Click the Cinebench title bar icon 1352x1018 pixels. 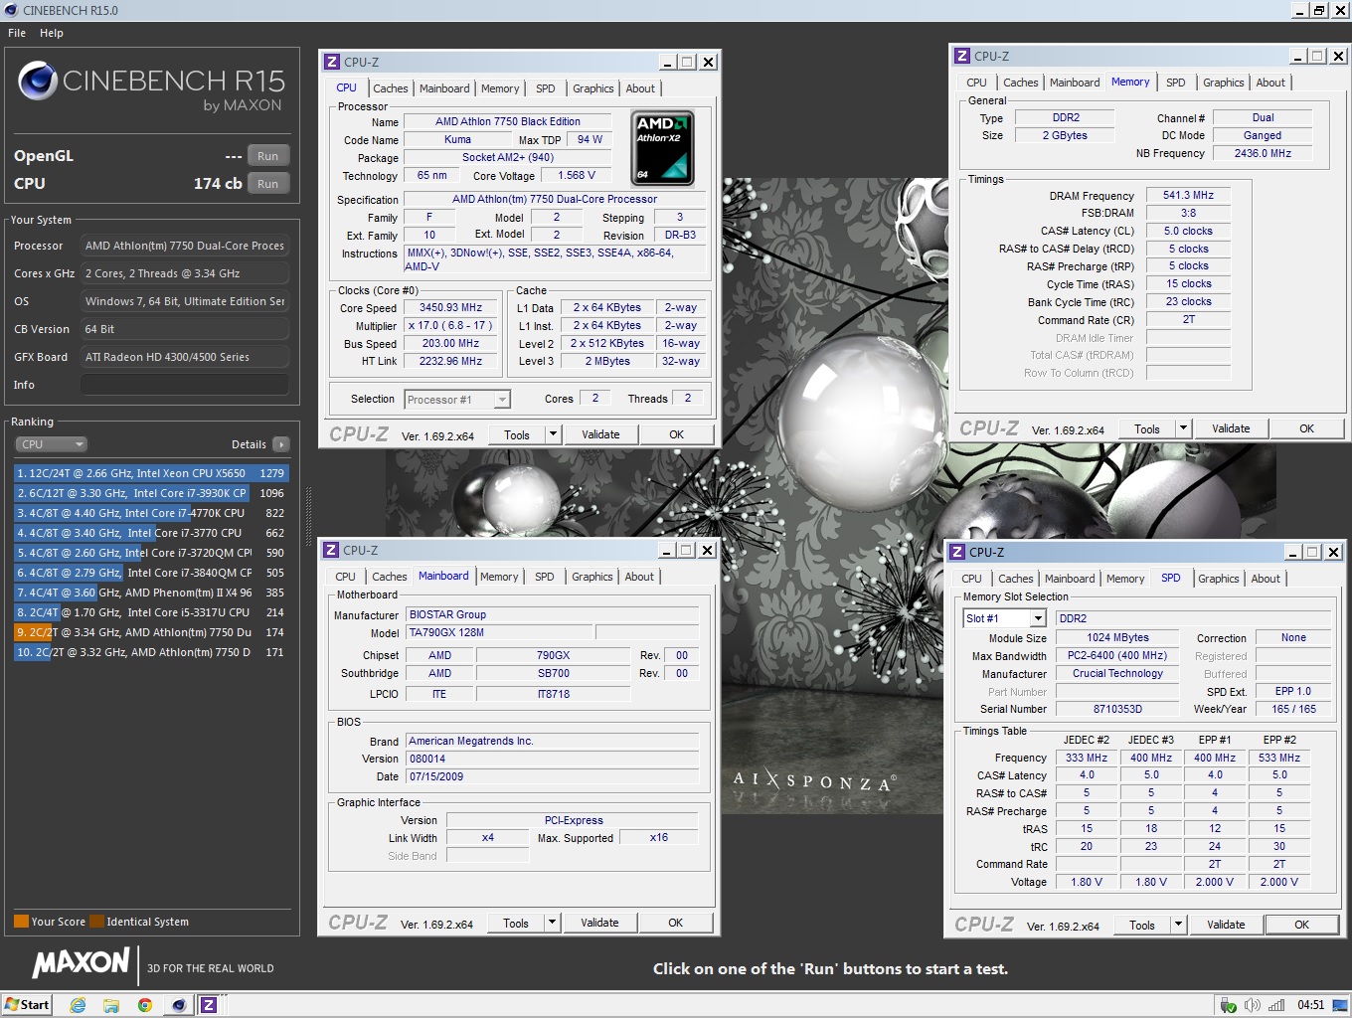click(x=11, y=10)
